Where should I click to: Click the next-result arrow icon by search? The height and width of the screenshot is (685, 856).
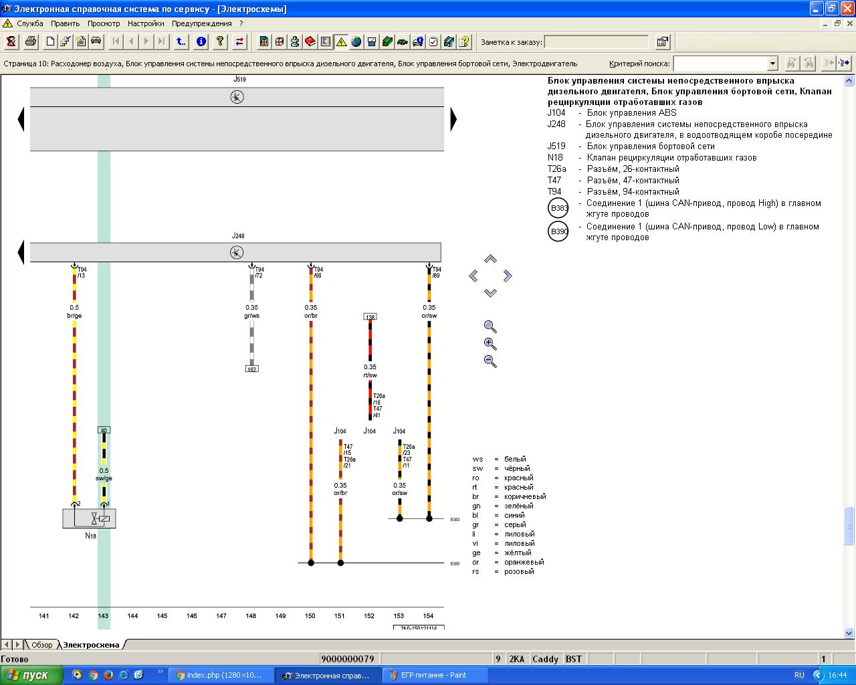click(x=844, y=63)
